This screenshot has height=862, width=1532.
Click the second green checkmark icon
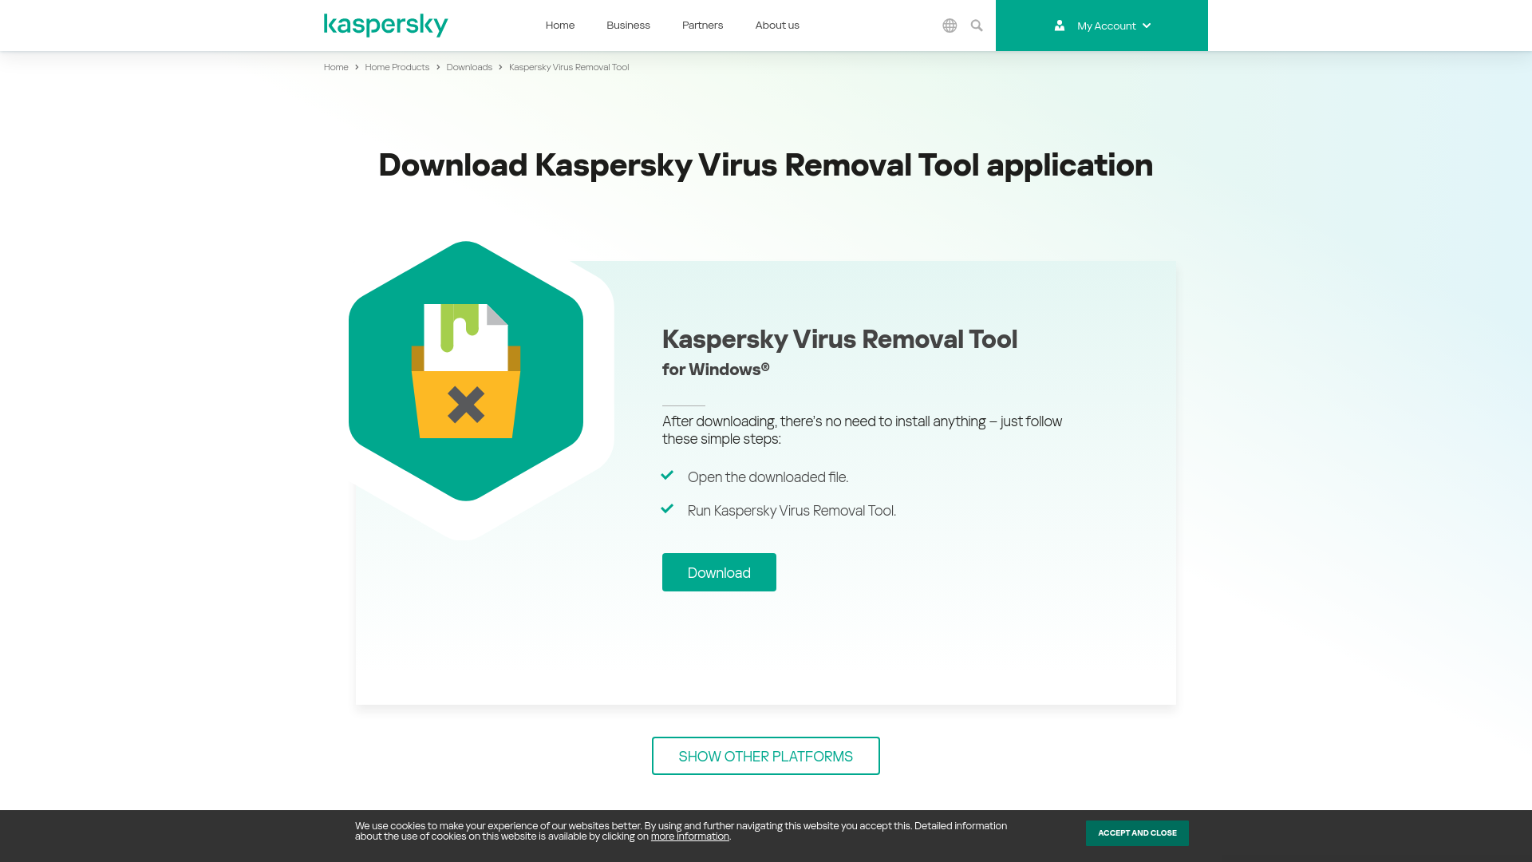pos(667,508)
